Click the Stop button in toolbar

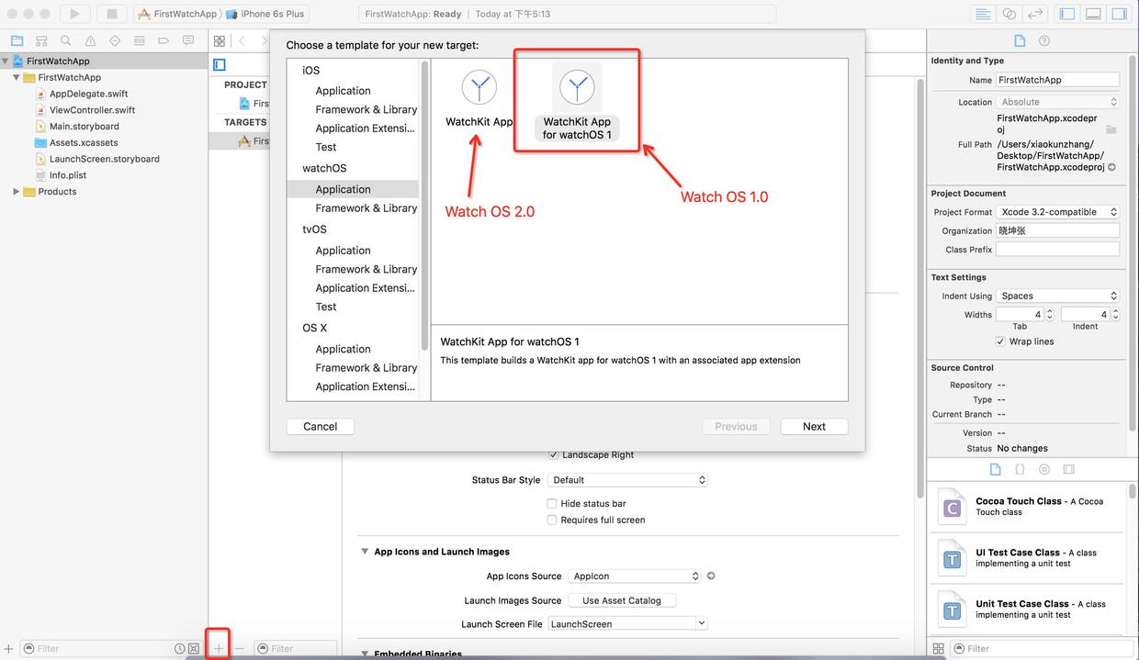[112, 14]
